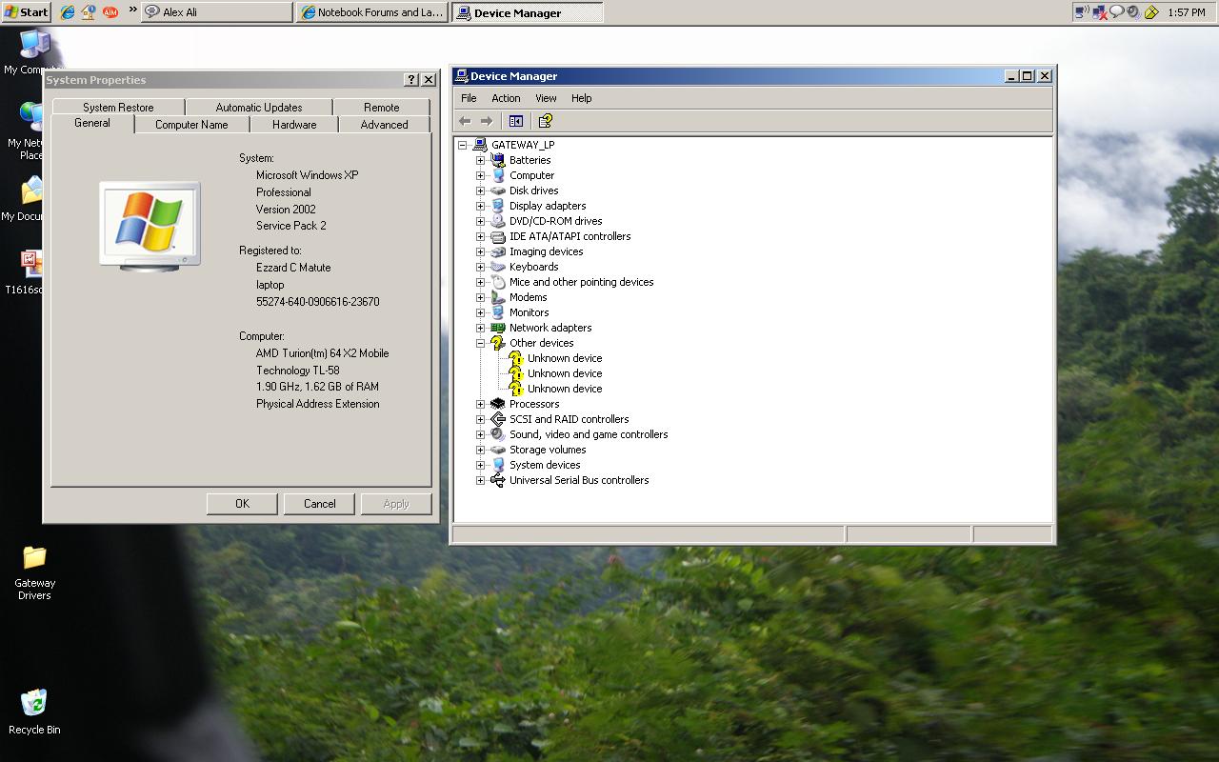This screenshot has width=1219, height=762.
Task: Select the topmost Unknown device entry
Action: (565, 358)
